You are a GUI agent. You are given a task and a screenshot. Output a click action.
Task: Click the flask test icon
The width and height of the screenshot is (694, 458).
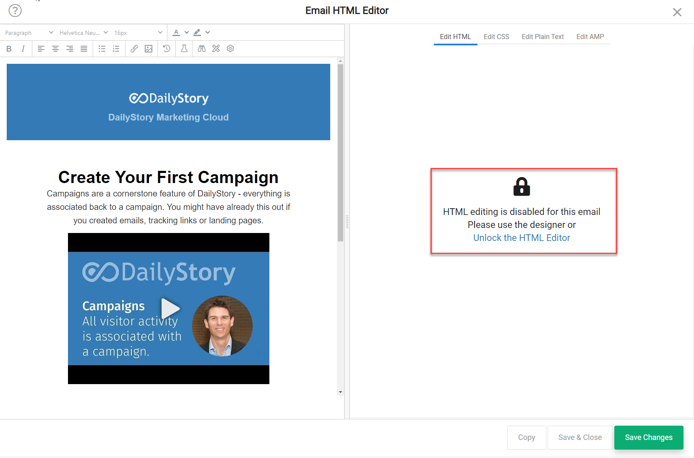(184, 49)
